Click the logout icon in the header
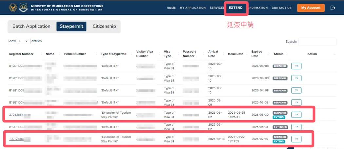The height and width of the screenshot is (149, 344). coord(333,8)
